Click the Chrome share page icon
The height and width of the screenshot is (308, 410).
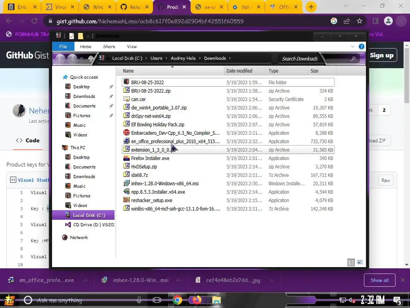pyautogui.click(x=347, y=21)
